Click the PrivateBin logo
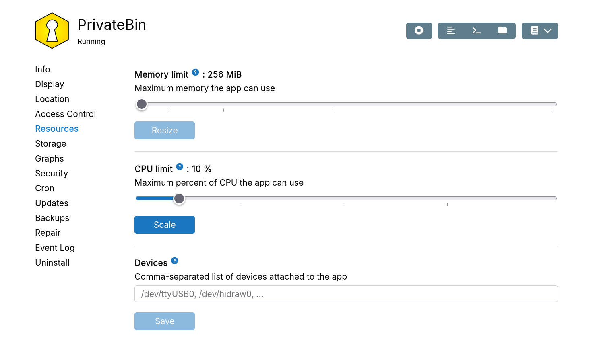 click(52, 30)
